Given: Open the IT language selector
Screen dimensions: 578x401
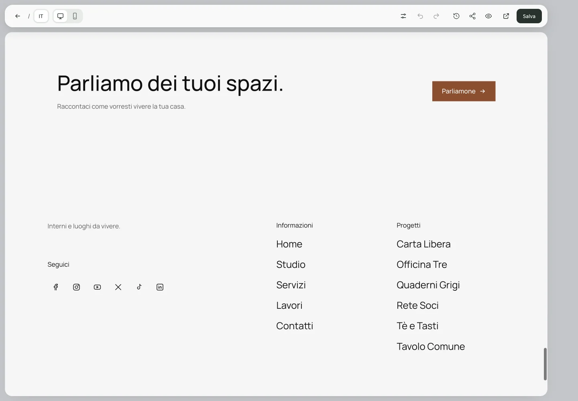Looking at the screenshot, I should [41, 16].
